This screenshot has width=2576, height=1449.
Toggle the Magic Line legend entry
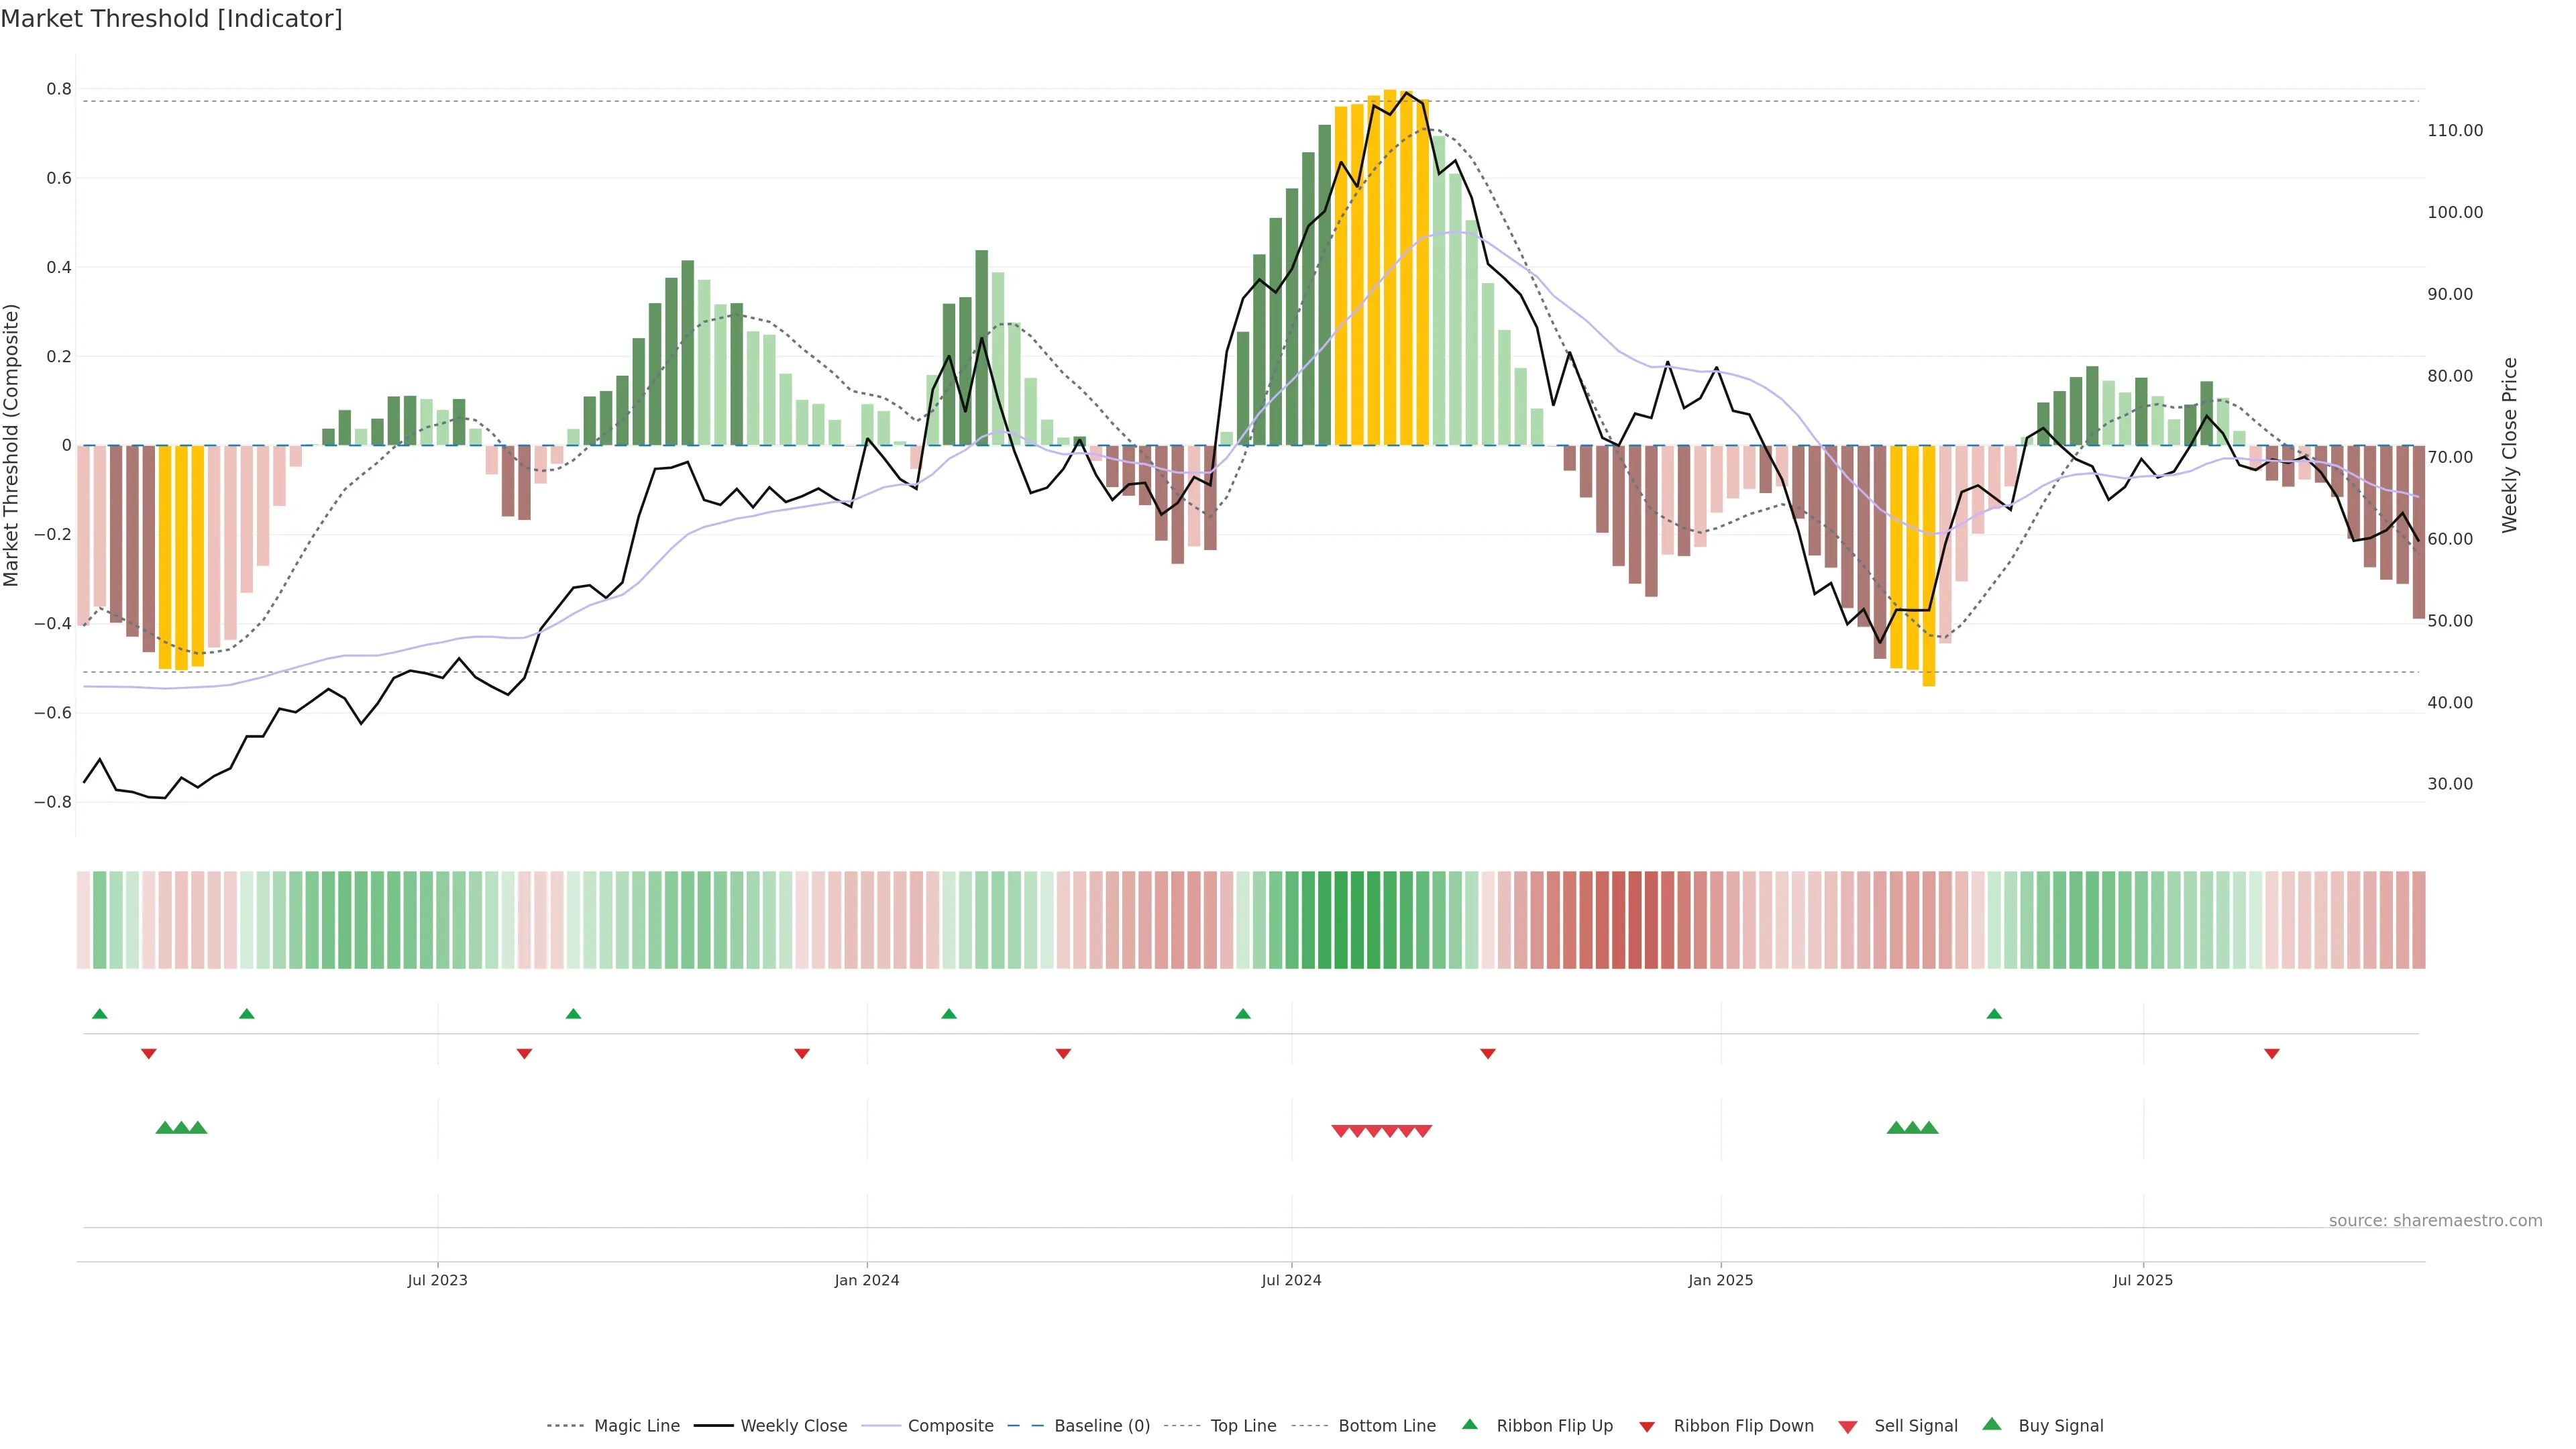click(636, 1426)
